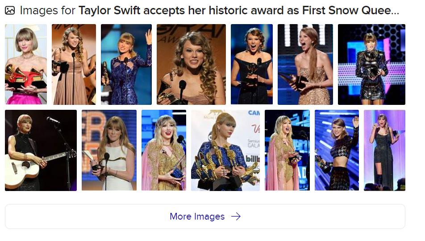Click the truncated 'First Snow Quee…' heading text
Image resolution: width=425 pixels, height=241 pixels.
click(x=350, y=11)
